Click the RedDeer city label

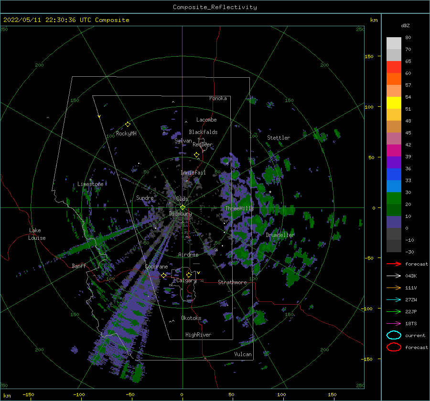pos(203,144)
